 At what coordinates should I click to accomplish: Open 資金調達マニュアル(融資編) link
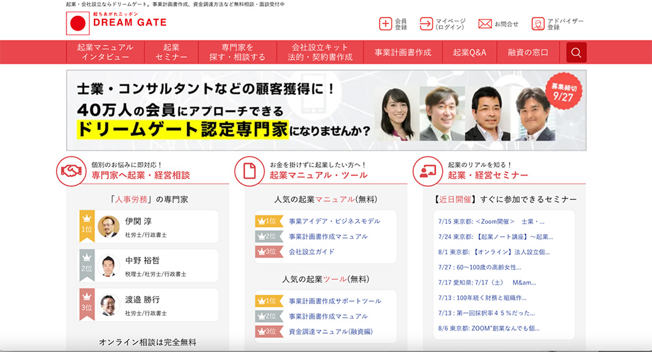(331, 331)
